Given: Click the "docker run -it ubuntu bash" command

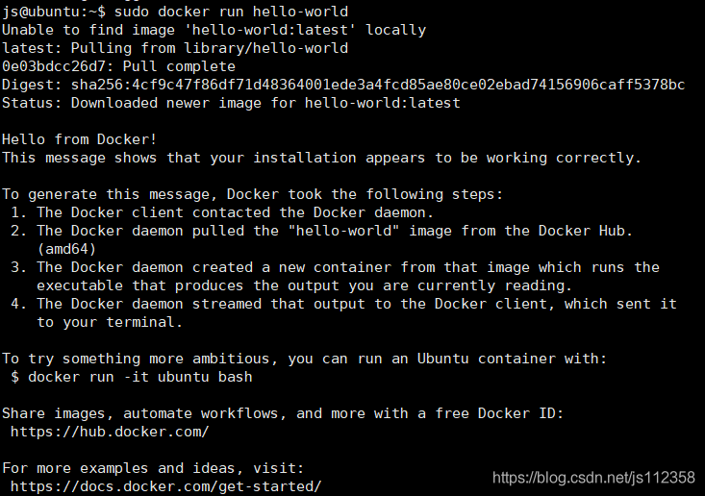Looking at the screenshot, I should [140, 377].
